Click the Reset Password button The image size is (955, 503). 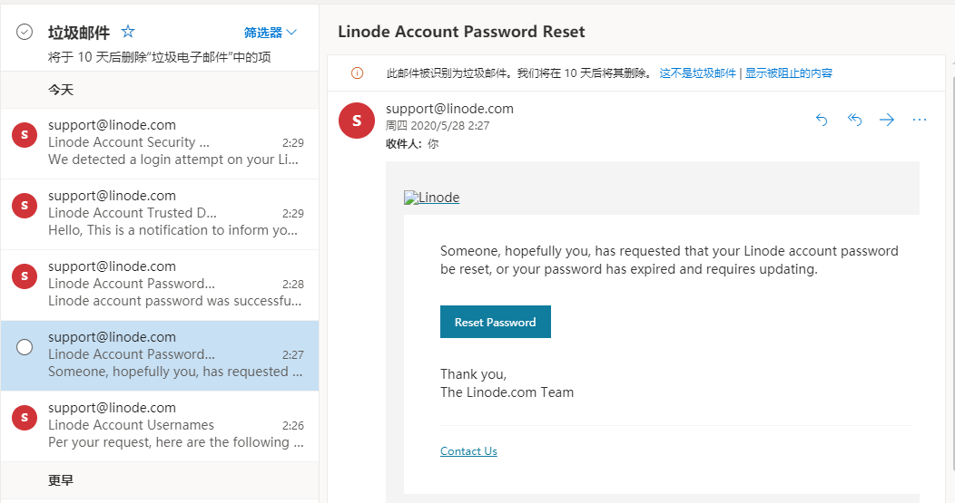[495, 322]
